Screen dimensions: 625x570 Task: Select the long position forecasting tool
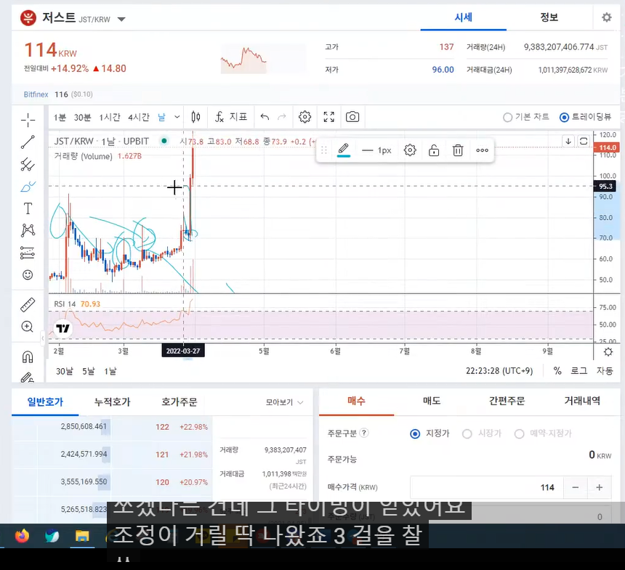point(28,253)
